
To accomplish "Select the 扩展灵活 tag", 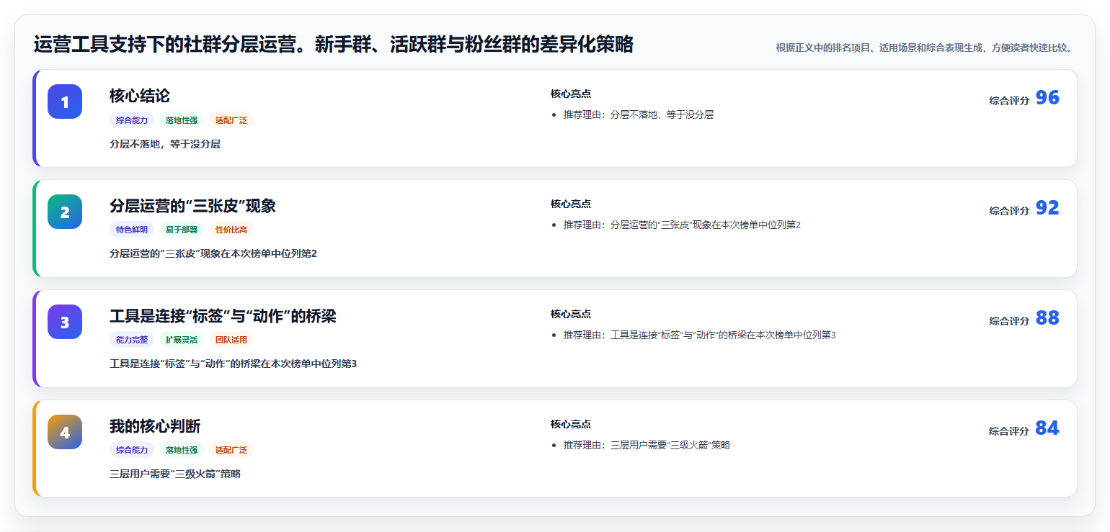I will click(x=182, y=340).
